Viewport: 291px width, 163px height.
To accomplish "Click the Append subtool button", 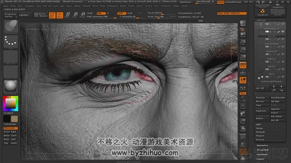I will click(277, 109).
